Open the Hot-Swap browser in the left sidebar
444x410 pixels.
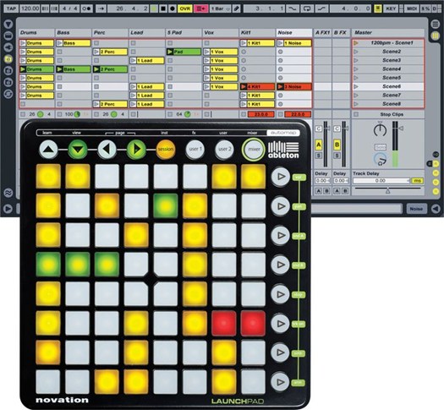pyautogui.click(x=8, y=94)
